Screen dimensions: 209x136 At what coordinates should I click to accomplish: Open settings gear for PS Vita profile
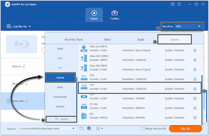click(x=195, y=108)
